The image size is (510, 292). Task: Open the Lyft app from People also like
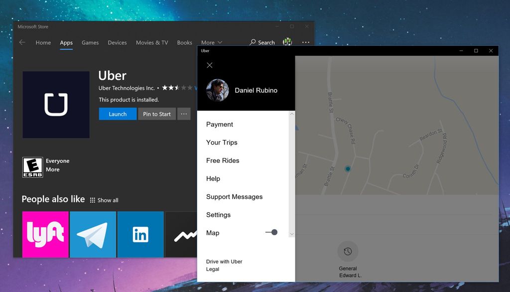coord(45,234)
